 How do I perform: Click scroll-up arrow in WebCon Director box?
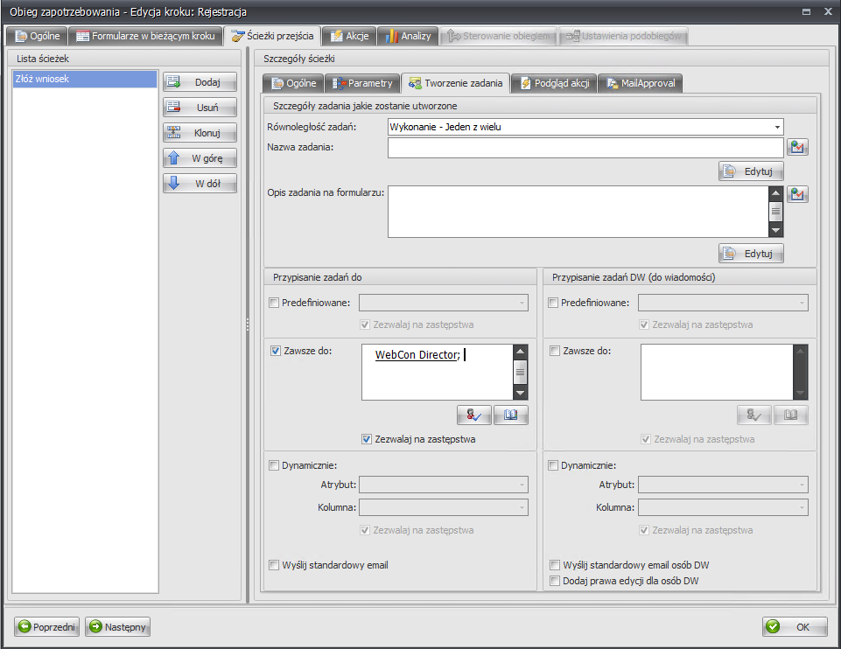click(520, 352)
